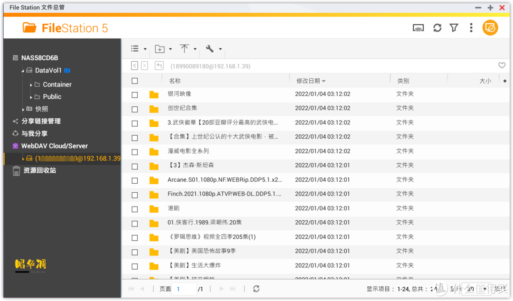Collapse the DataVol1 tree node
Viewport: 513px width, 301px height.
tap(23, 71)
